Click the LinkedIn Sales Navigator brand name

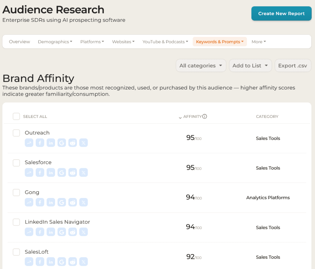point(57,222)
